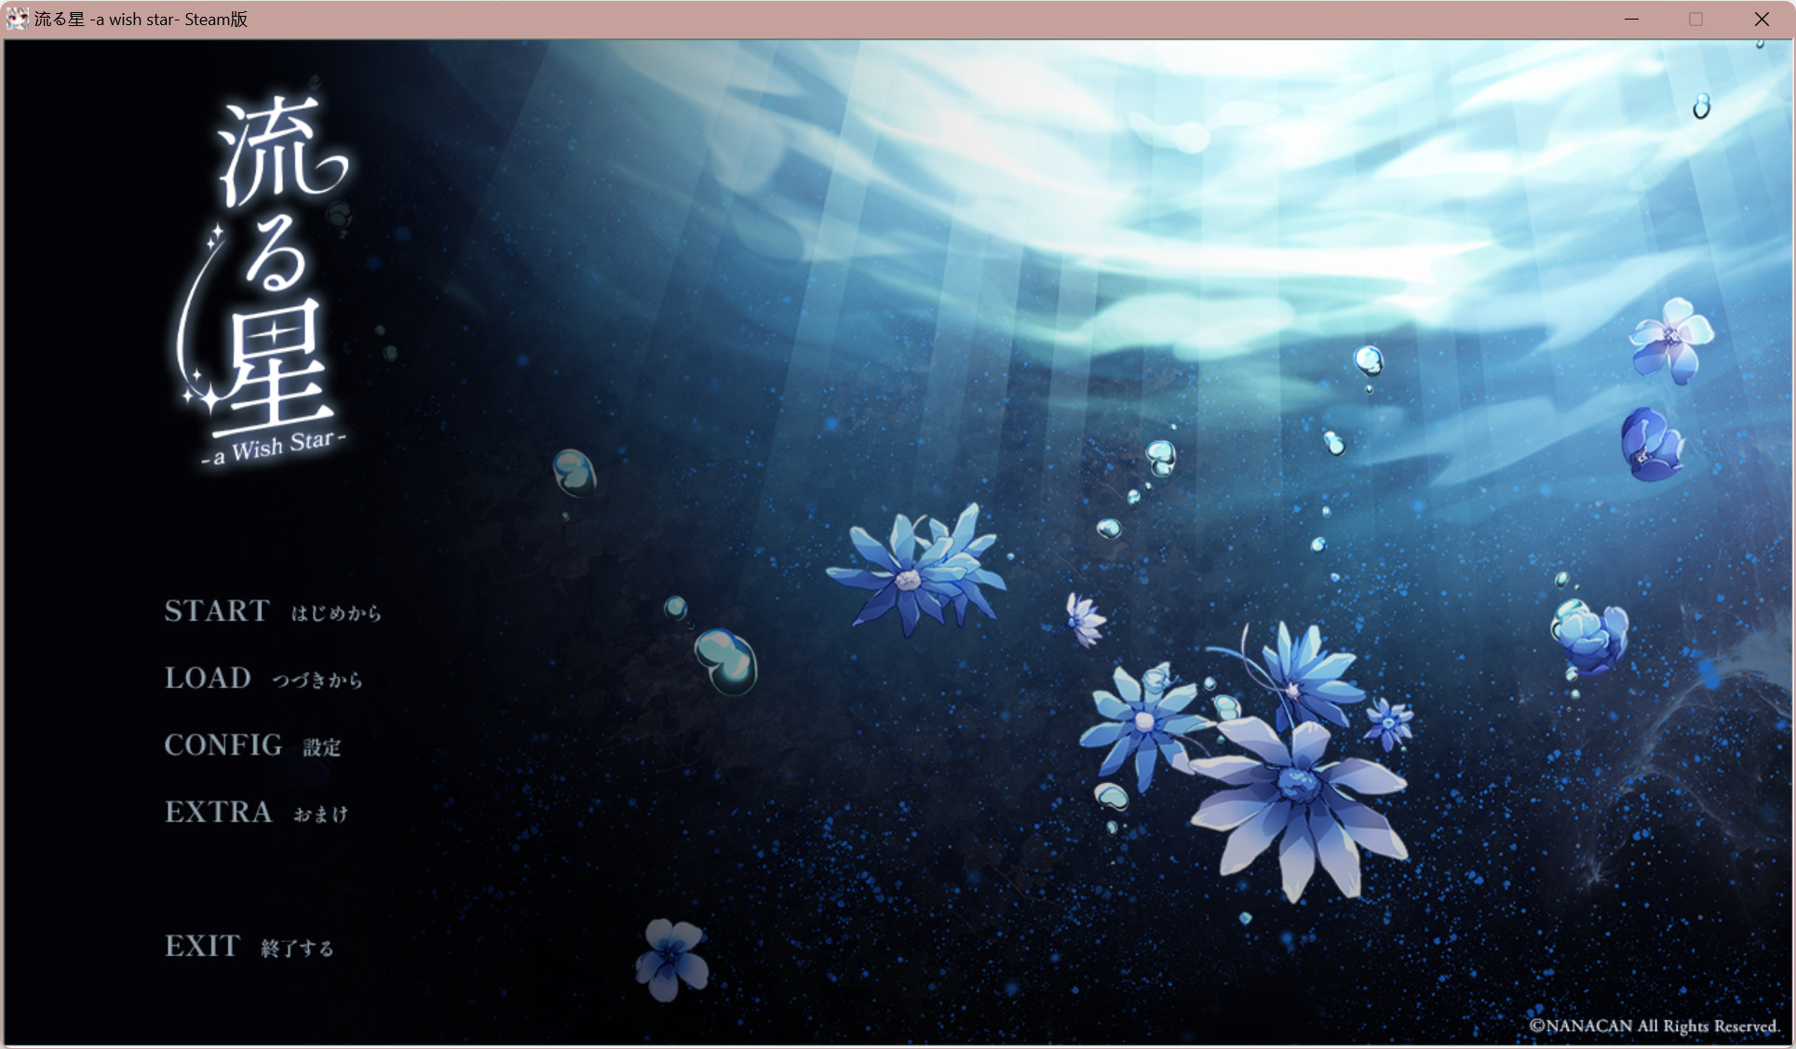Click the window title text 流る星 -a wish star-

click(142, 20)
